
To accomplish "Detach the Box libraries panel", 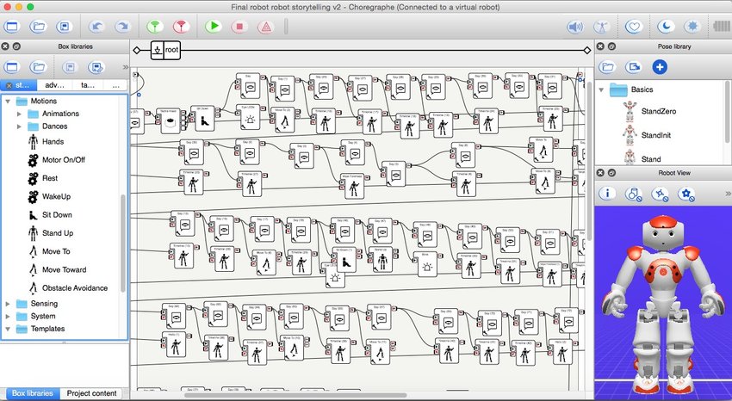I will click(x=16, y=46).
